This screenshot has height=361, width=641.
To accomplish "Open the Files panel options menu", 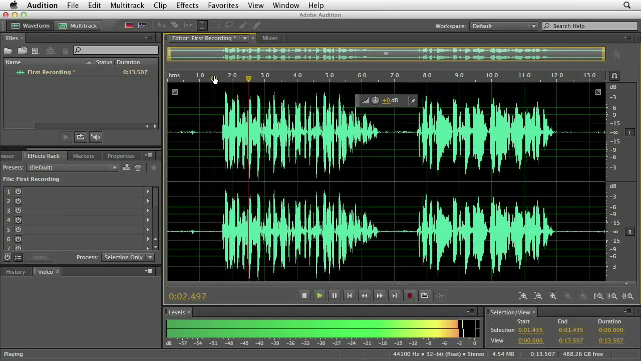I will point(149,38).
